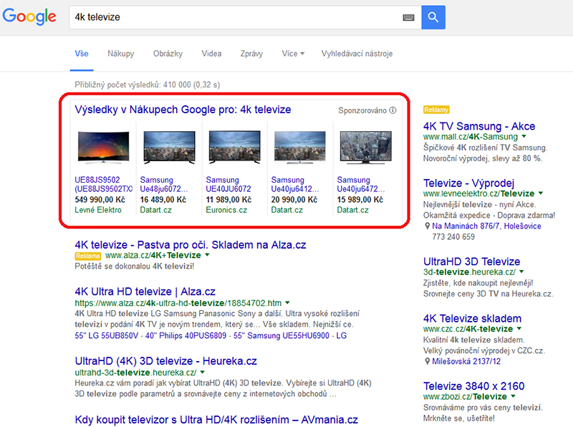Expand the Více dropdown menu
The width and height of the screenshot is (573, 427).
click(293, 54)
